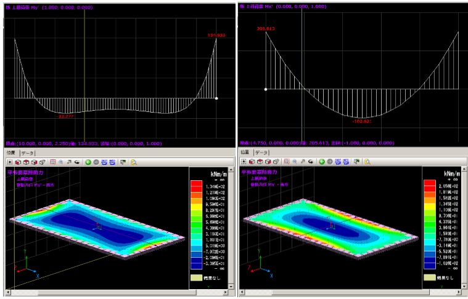The image size is (468, 299).
Task: Open the データ tab in the right pane
Action: (261, 153)
